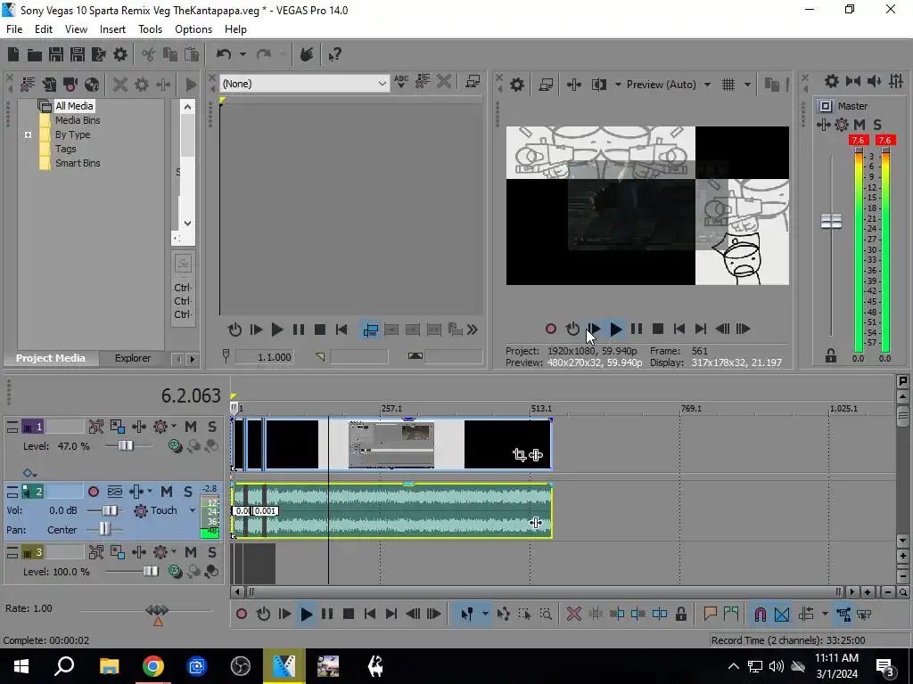Toggle Split Screen View in video preview

point(599,85)
